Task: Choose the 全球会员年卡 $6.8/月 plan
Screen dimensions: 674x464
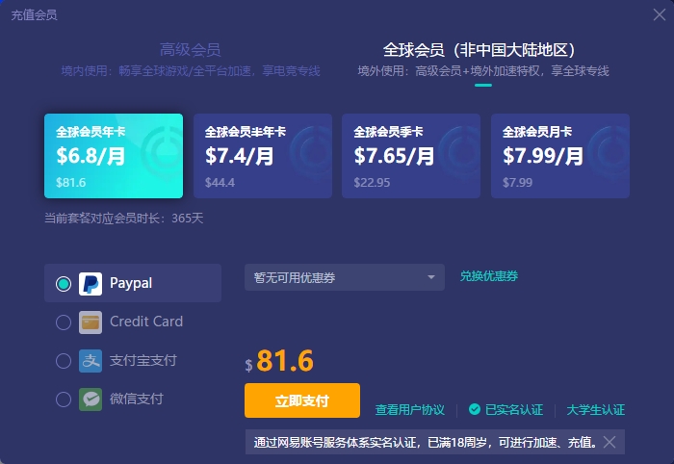Action: click(x=114, y=156)
